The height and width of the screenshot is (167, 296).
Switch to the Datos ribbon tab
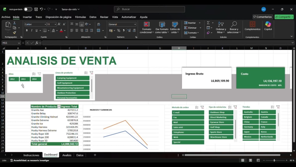[93, 17]
